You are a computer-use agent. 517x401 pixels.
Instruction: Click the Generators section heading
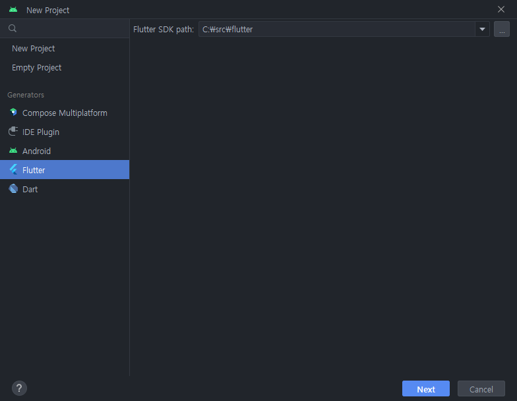(x=26, y=95)
